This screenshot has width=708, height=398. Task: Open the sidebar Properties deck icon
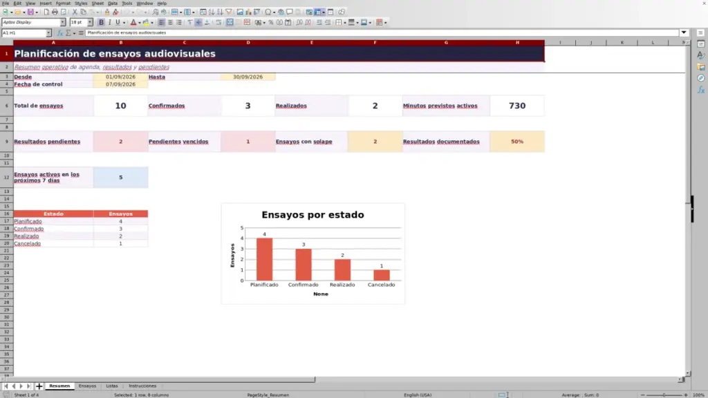tap(701, 44)
